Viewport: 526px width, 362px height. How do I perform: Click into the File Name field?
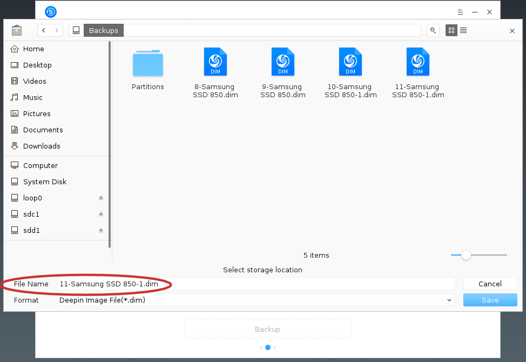tap(255, 284)
